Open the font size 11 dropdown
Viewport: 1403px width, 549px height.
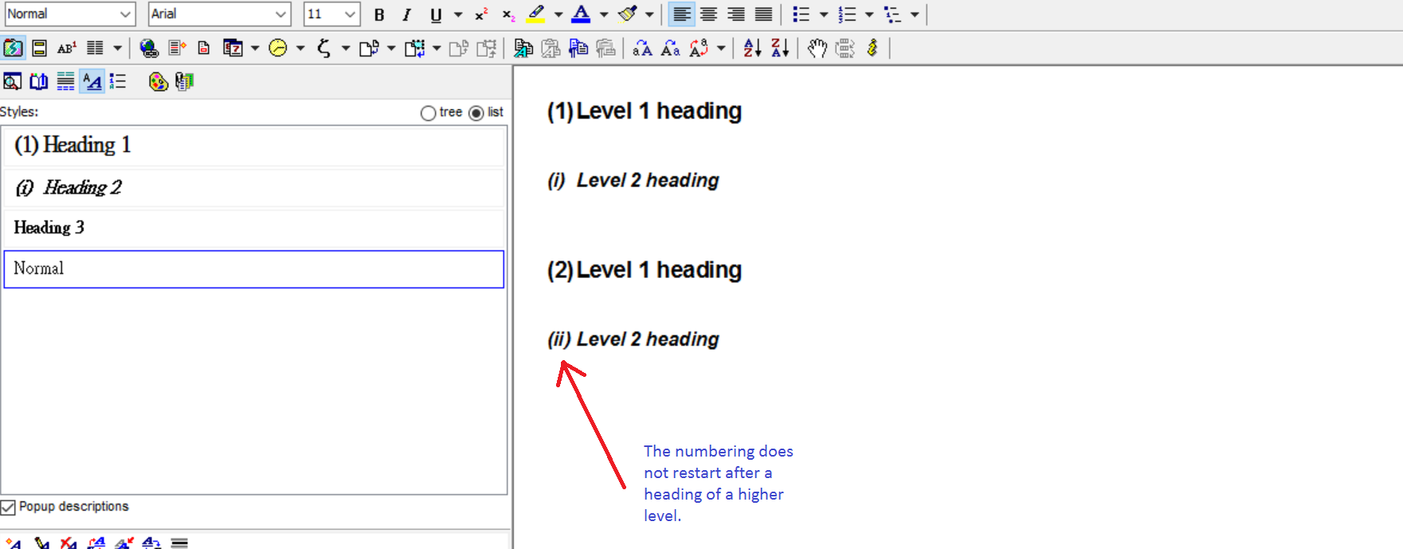[350, 14]
